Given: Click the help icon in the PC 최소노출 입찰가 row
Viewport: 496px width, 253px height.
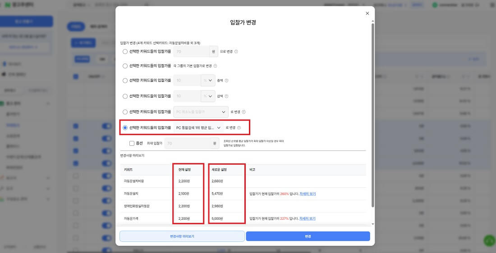Looking at the screenshot, I should click(243, 112).
